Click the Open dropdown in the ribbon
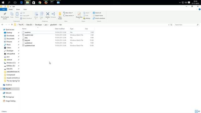 [x=87, y=13]
